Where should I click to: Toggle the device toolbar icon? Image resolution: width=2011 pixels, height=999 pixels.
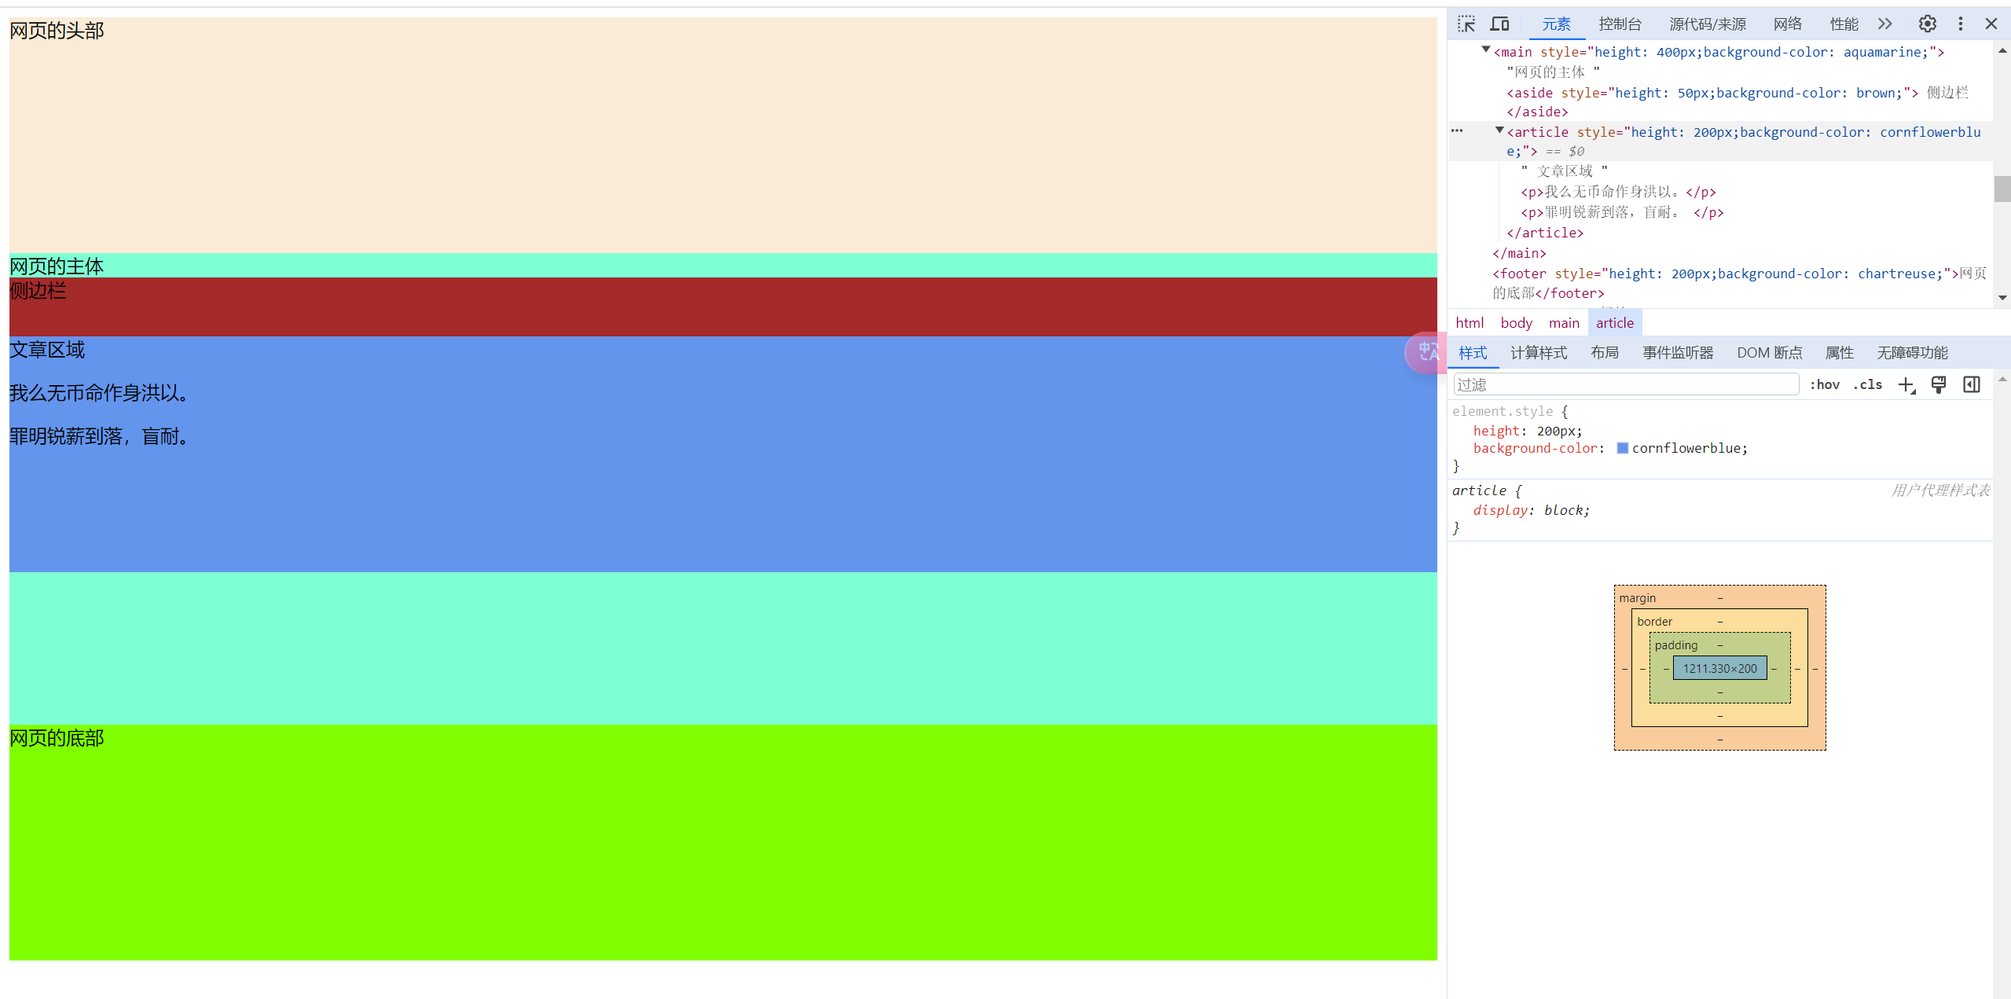click(x=1499, y=24)
